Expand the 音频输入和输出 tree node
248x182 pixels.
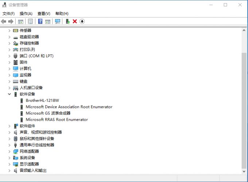tap(9, 170)
